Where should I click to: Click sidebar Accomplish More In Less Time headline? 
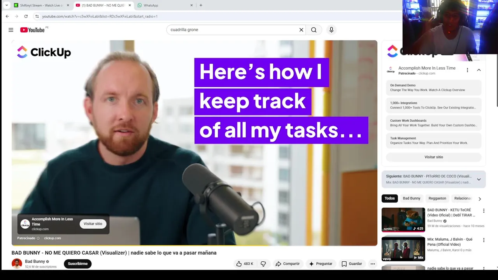(x=427, y=68)
